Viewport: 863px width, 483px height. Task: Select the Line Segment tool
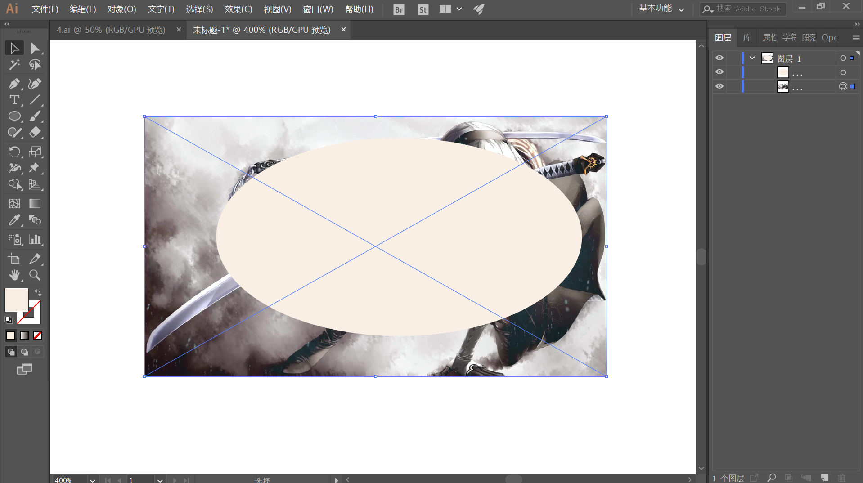(x=35, y=100)
